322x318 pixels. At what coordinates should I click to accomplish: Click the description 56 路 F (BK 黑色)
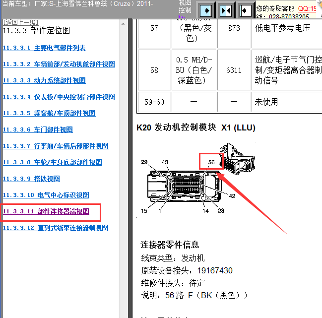click(x=194, y=295)
